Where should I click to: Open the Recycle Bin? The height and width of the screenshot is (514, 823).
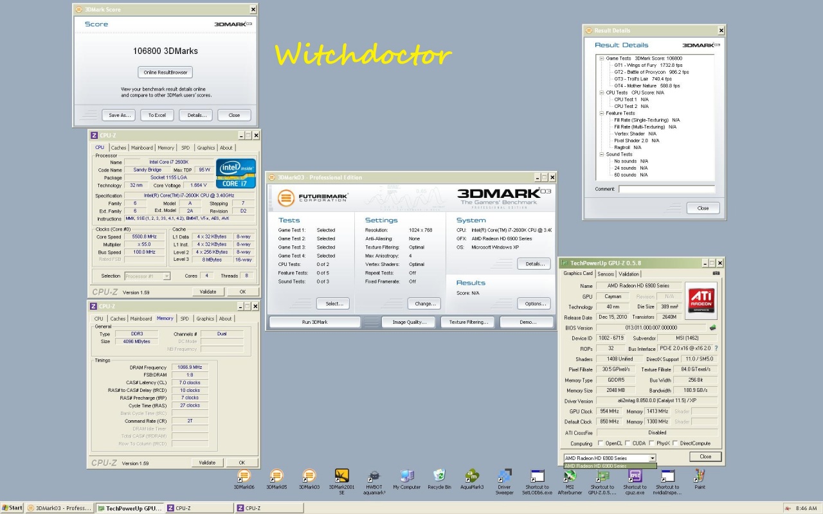click(439, 475)
